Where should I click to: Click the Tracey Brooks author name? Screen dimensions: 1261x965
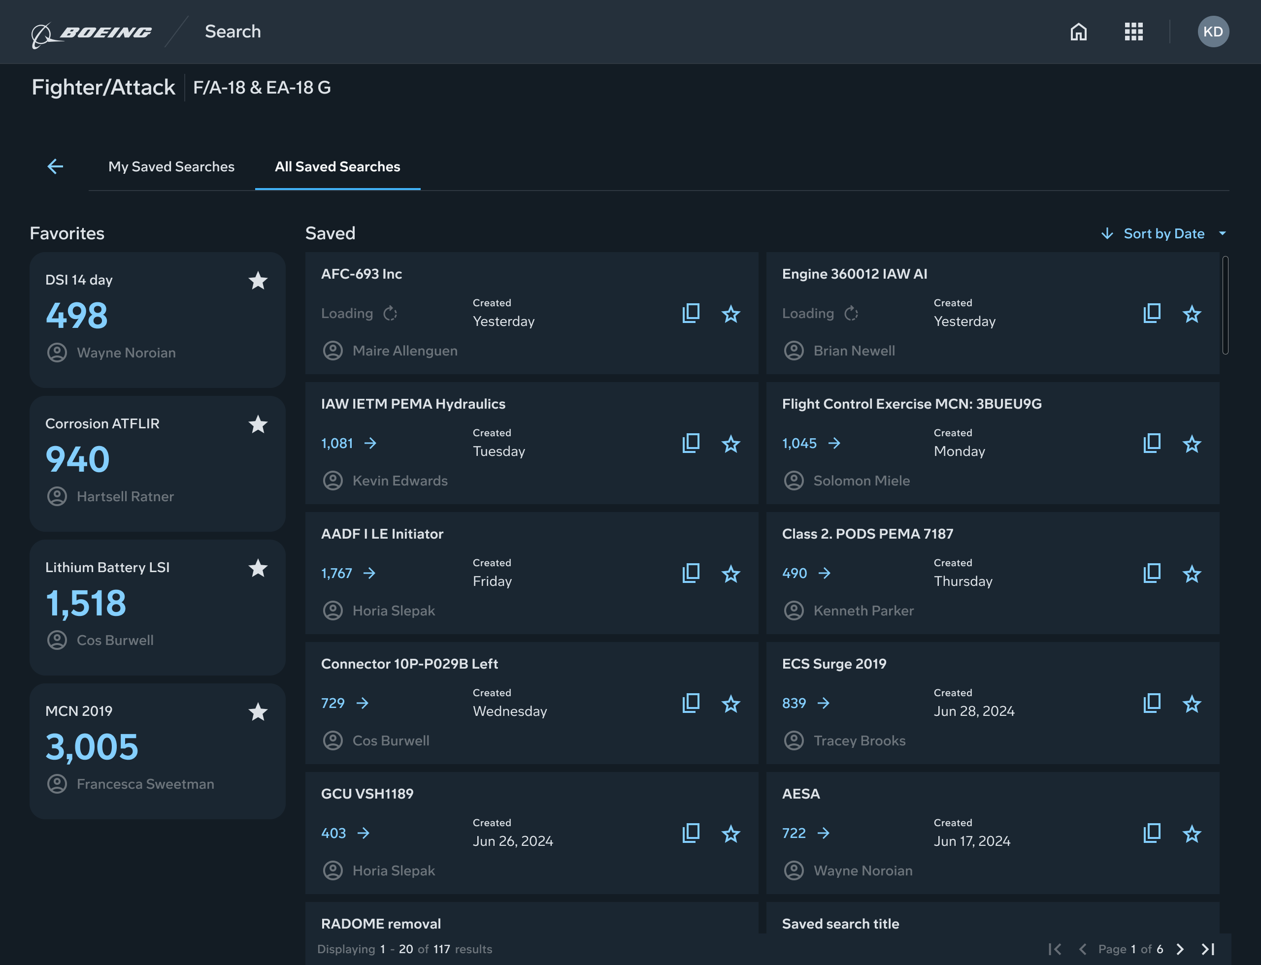(859, 740)
